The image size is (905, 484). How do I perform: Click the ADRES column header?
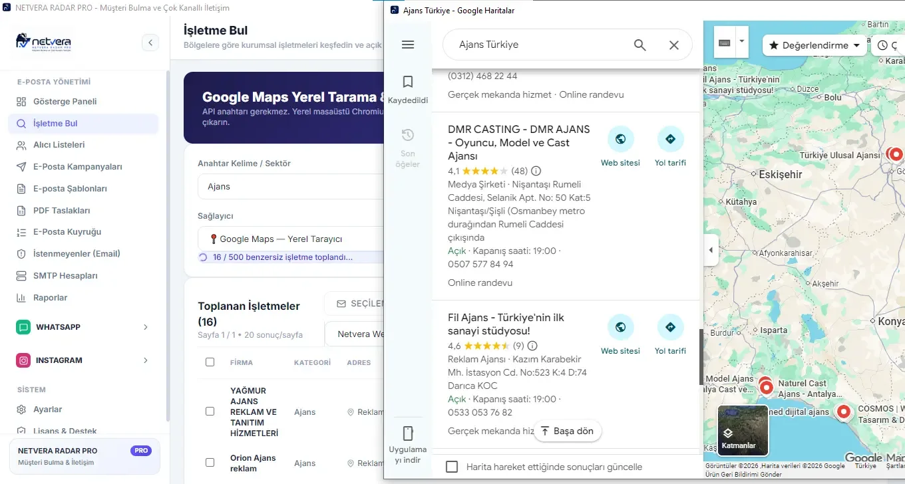pyautogui.click(x=359, y=362)
